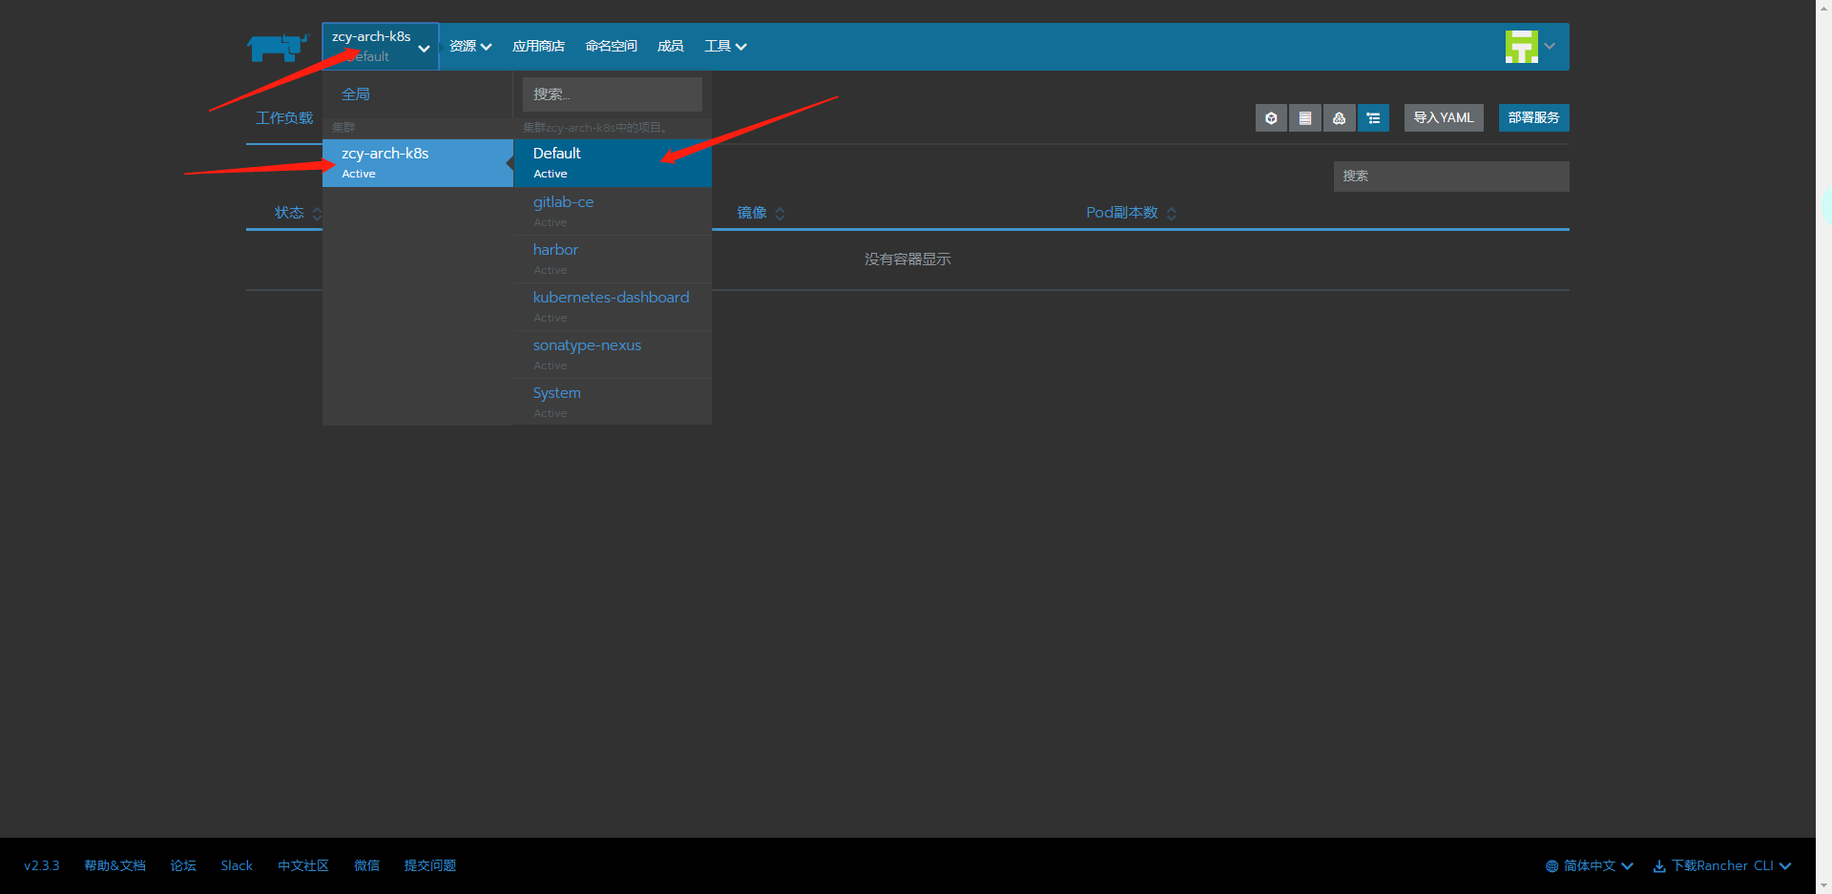Click the 导入YAML button
The height and width of the screenshot is (894, 1832).
point(1444,118)
